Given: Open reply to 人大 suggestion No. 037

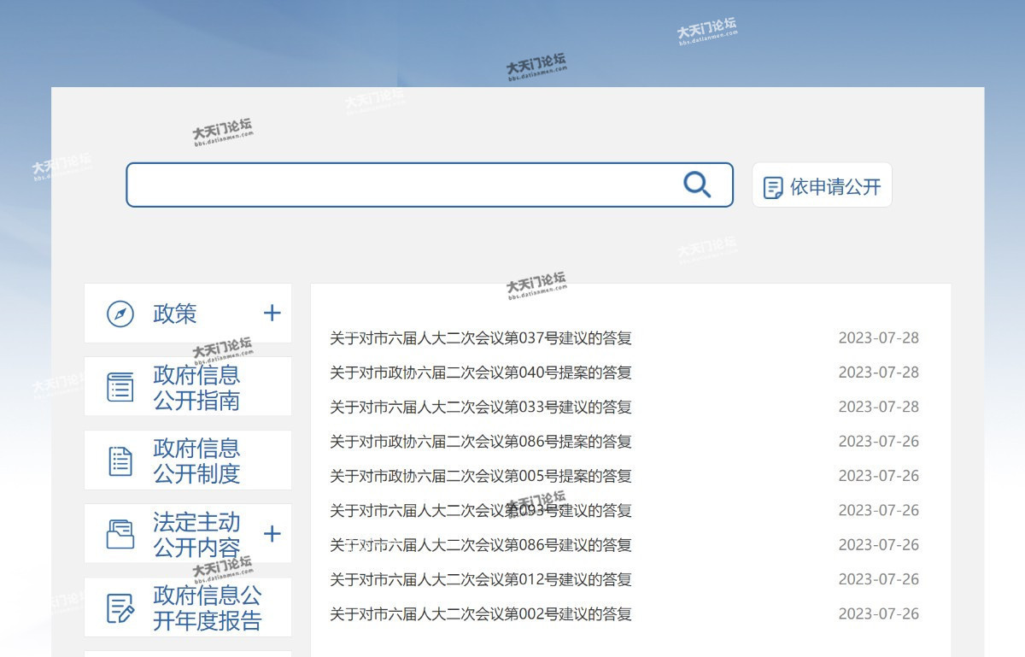Looking at the screenshot, I should point(481,338).
